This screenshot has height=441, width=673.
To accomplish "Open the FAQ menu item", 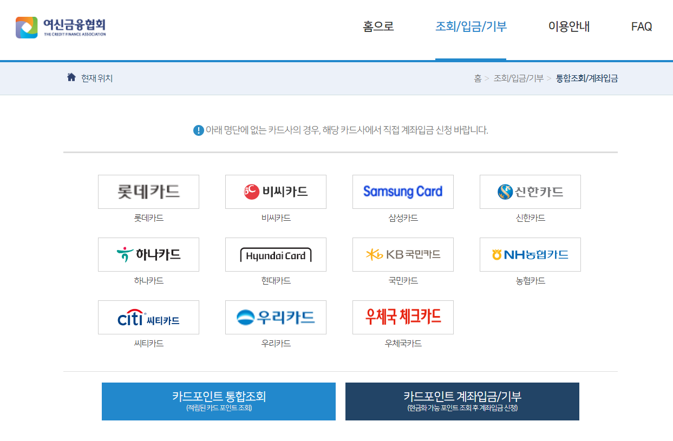I will (641, 27).
